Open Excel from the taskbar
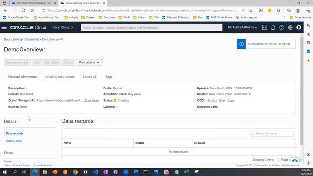 pyautogui.click(x=186, y=172)
